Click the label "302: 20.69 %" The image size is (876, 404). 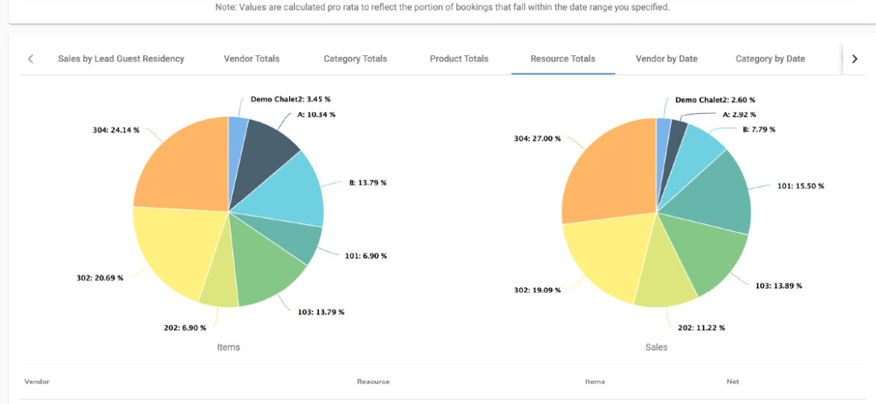coord(100,278)
